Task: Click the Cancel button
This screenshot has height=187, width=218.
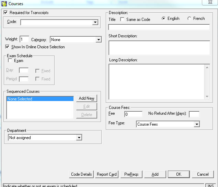Action: (x=203, y=174)
